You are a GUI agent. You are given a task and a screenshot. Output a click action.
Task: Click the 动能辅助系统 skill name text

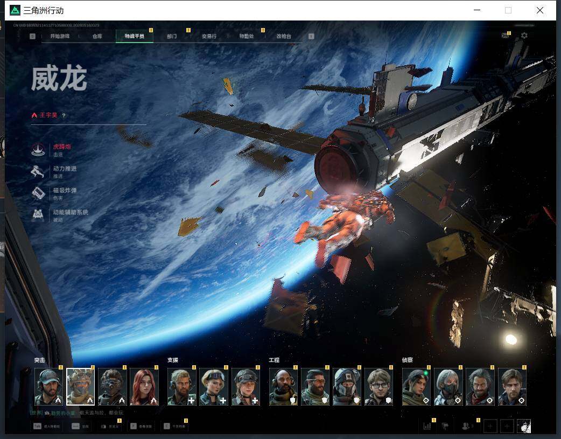pyautogui.click(x=71, y=212)
